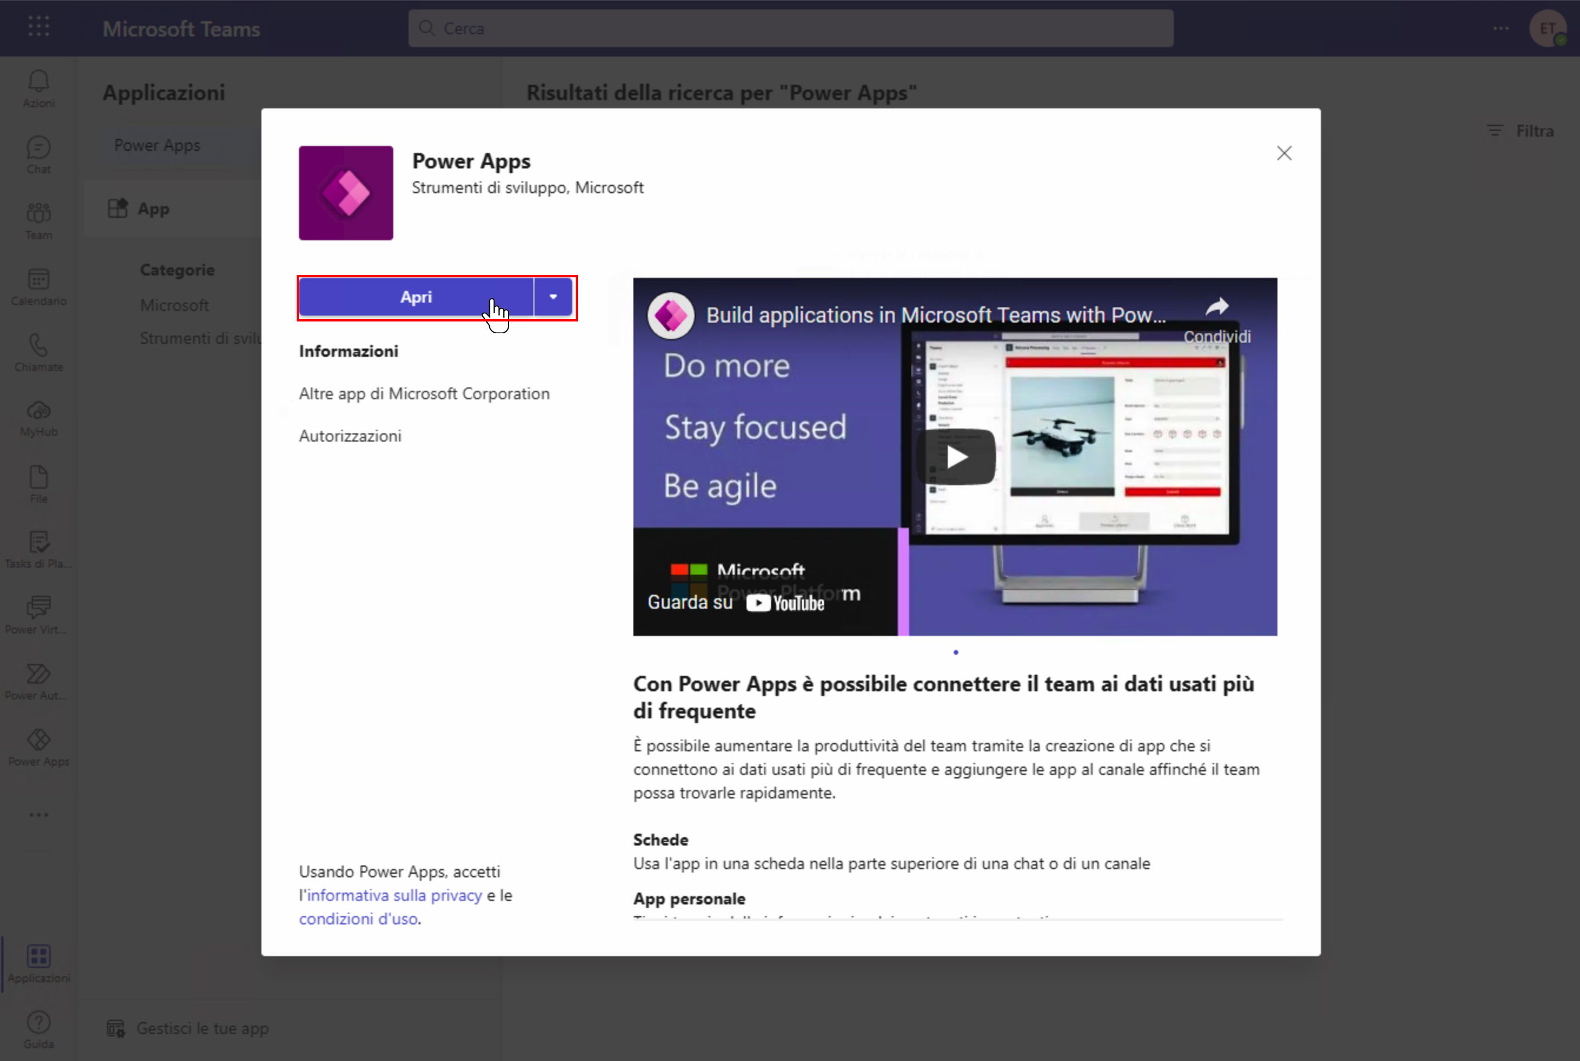Open Azioni notifications in sidebar
This screenshot has width=1580, height=1061.
pyautogui.click(x=38, y=89)
